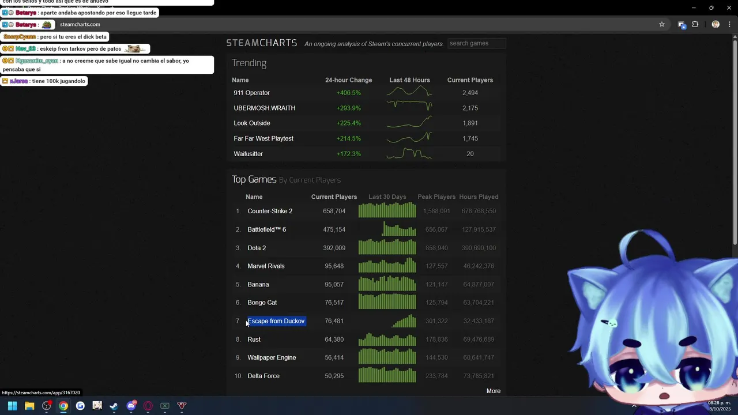738x415 pixels.
Task: Open Wallpaper Engine stats page
Action: (x=272, y=357)
